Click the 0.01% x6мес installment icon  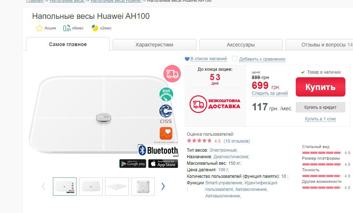67,28
